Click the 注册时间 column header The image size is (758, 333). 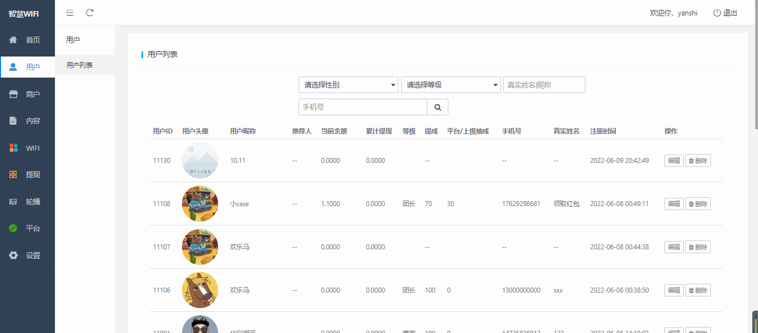click(x=603, y=131)
